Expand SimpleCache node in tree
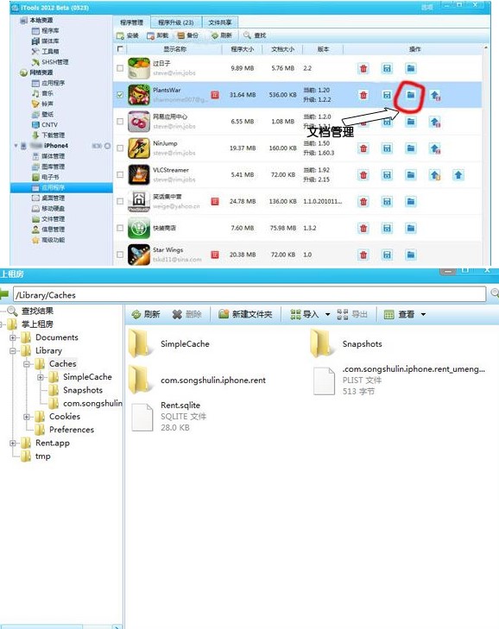The width and height of the screenshot is (499, 629). pyautogui.click(x=41, y=377)
